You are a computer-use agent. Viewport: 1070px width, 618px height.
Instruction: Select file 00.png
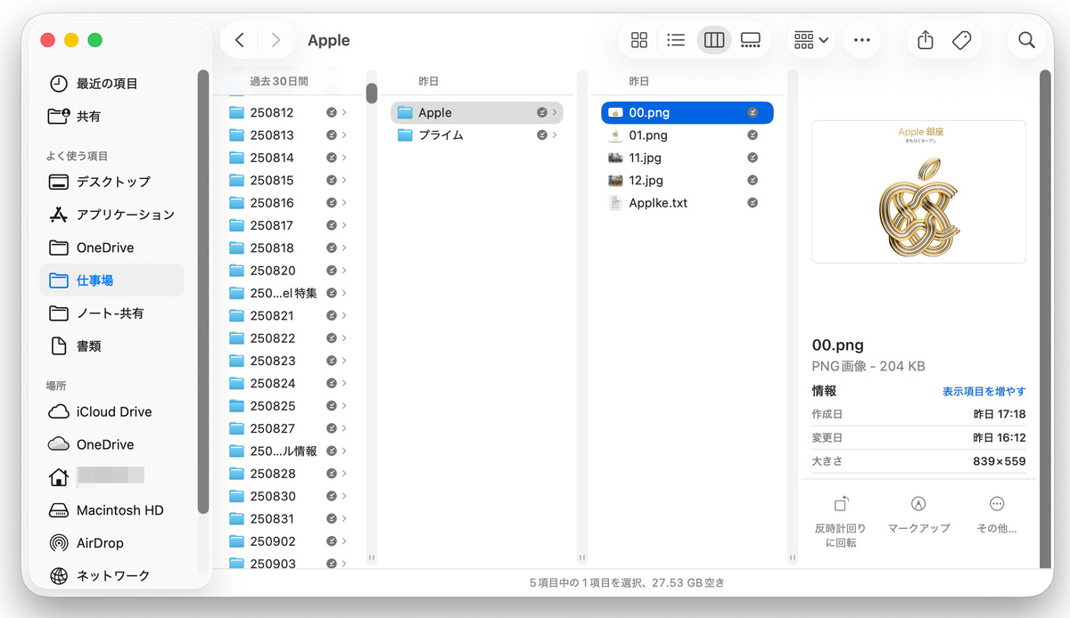(687, 113)
